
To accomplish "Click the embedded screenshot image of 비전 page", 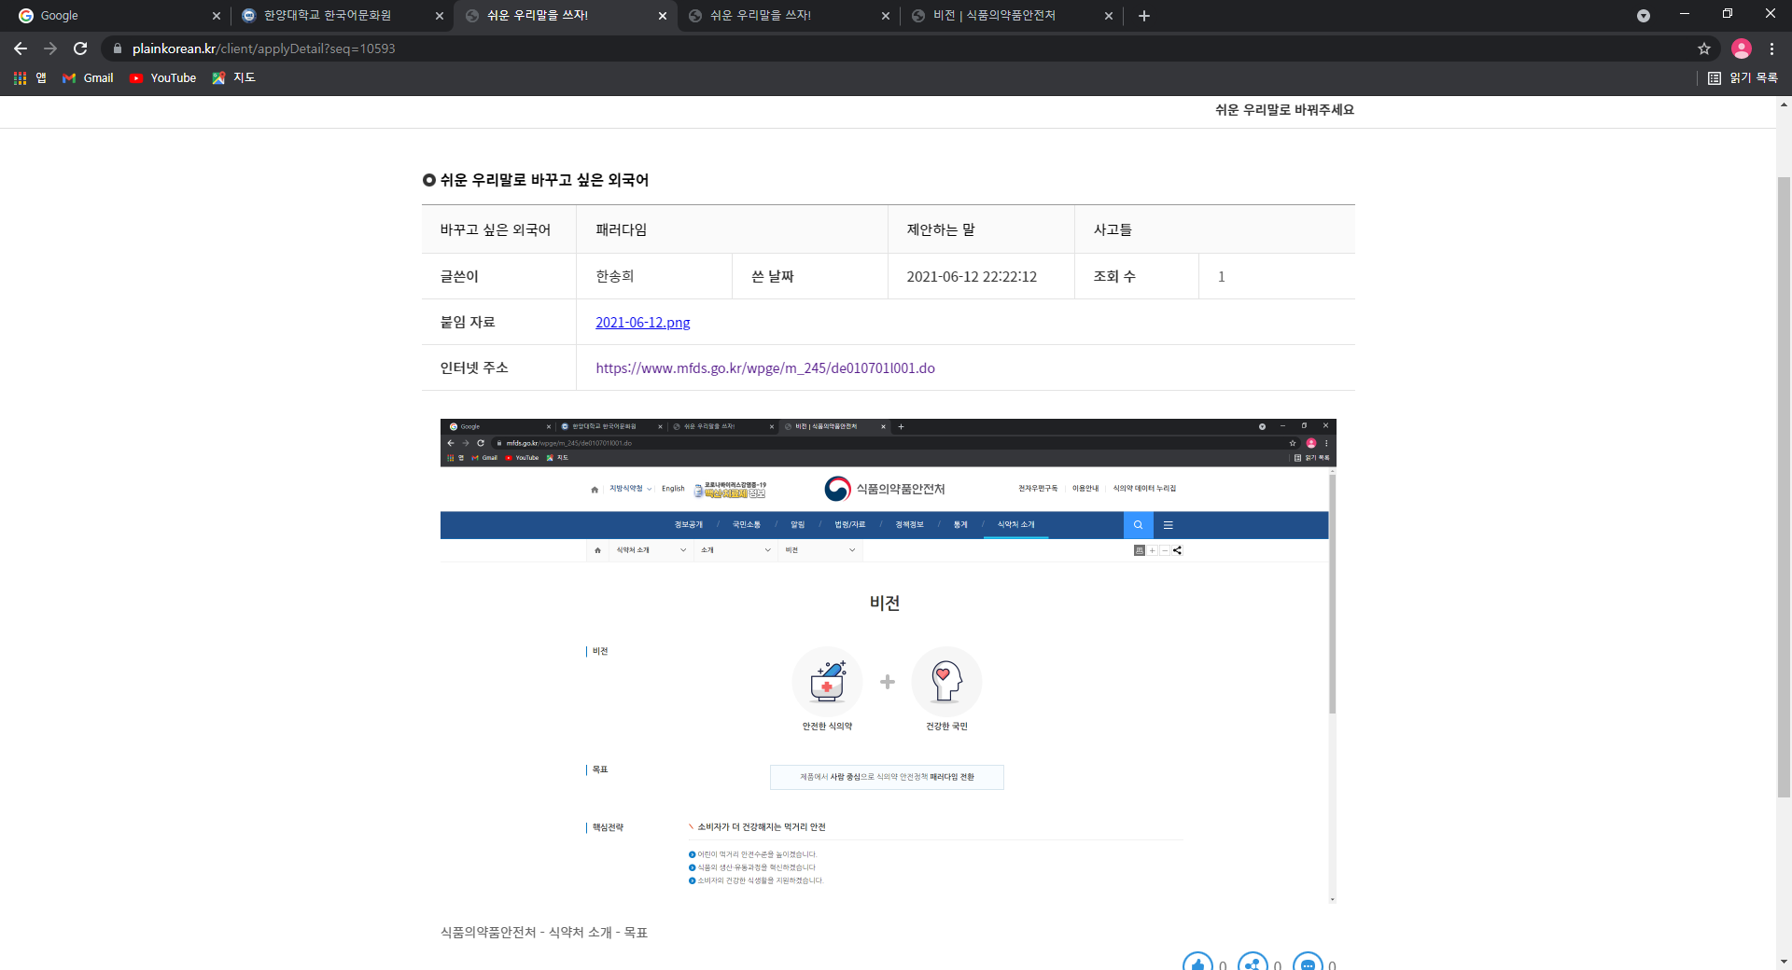I will [889, 661].
